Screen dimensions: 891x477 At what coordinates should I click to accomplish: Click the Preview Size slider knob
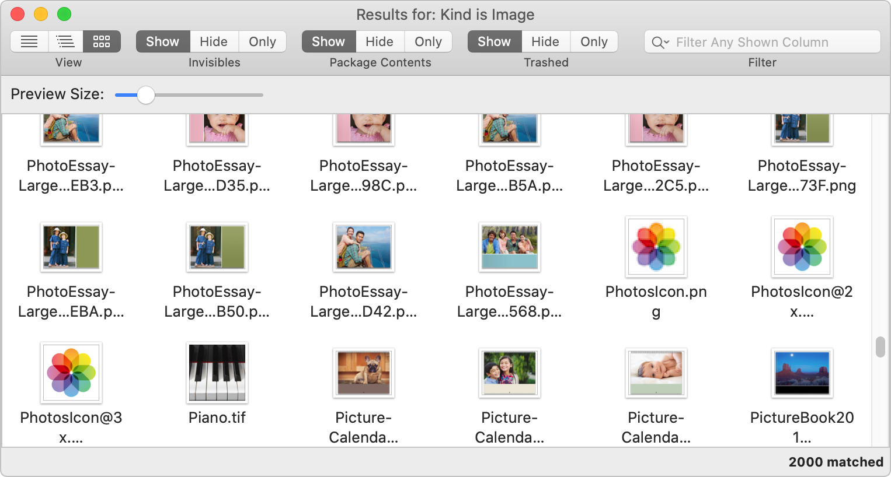[146, 95]
